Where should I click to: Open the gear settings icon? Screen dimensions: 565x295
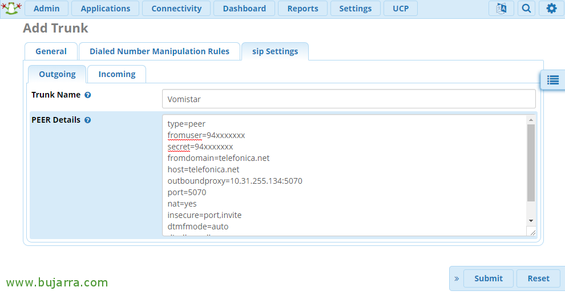[x=551, y=9]
